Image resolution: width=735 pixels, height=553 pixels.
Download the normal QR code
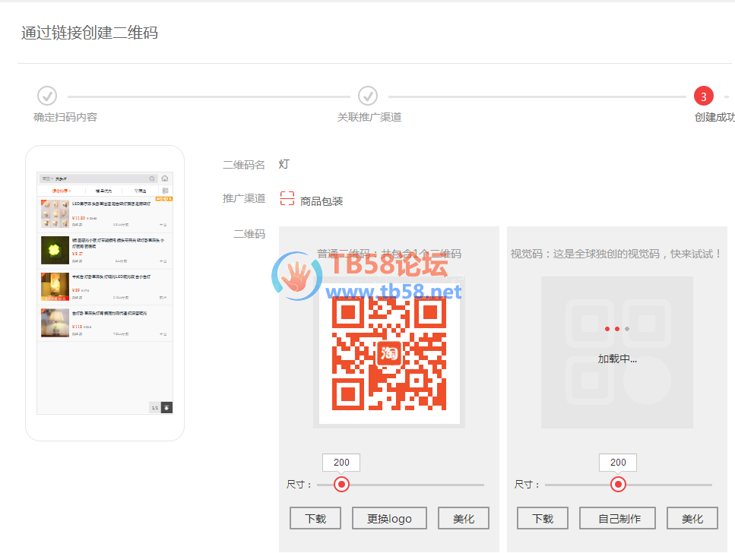315,519
